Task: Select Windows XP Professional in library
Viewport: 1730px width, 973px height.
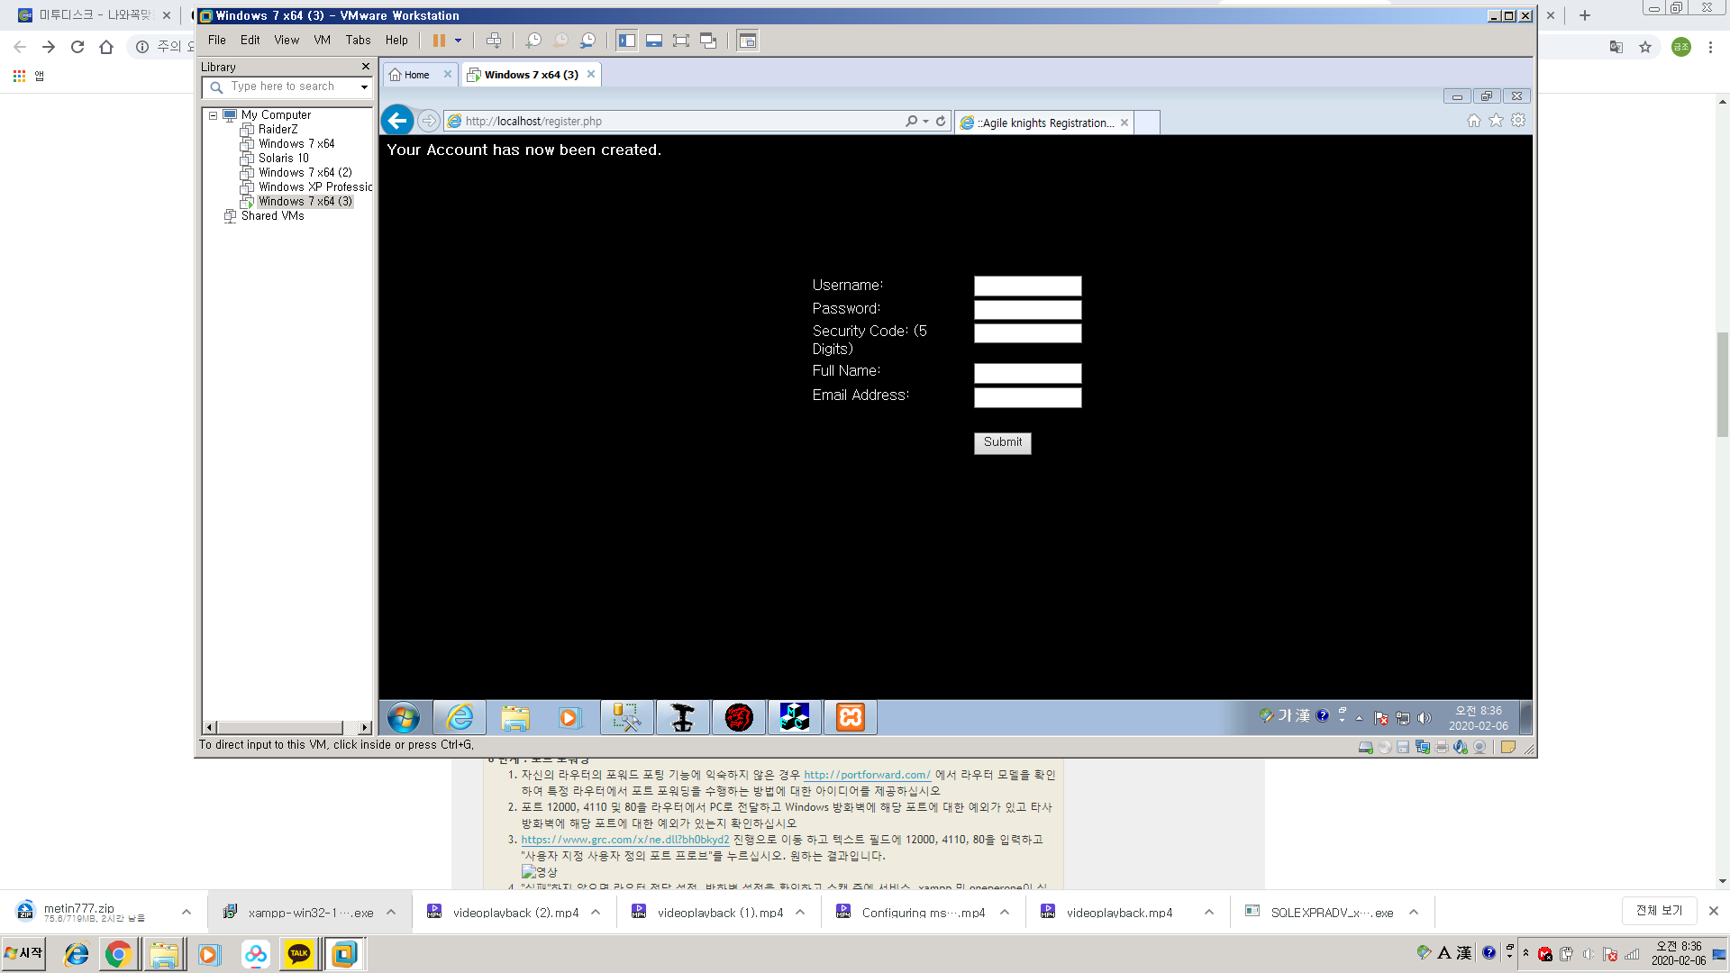Action: point(314,187)
